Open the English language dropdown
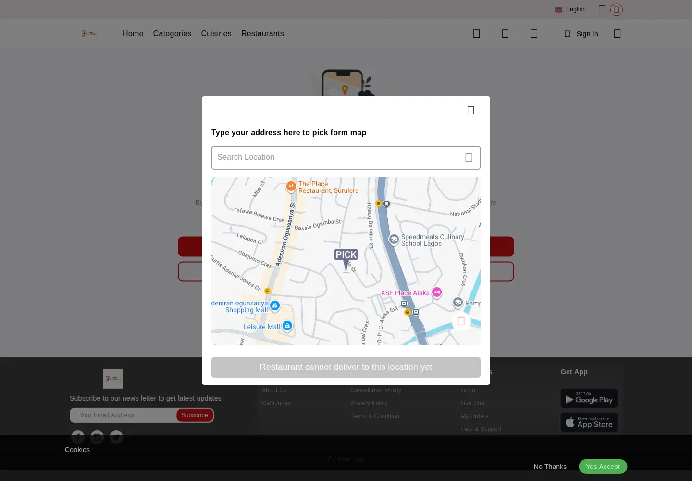 click(x=570, y=9)
